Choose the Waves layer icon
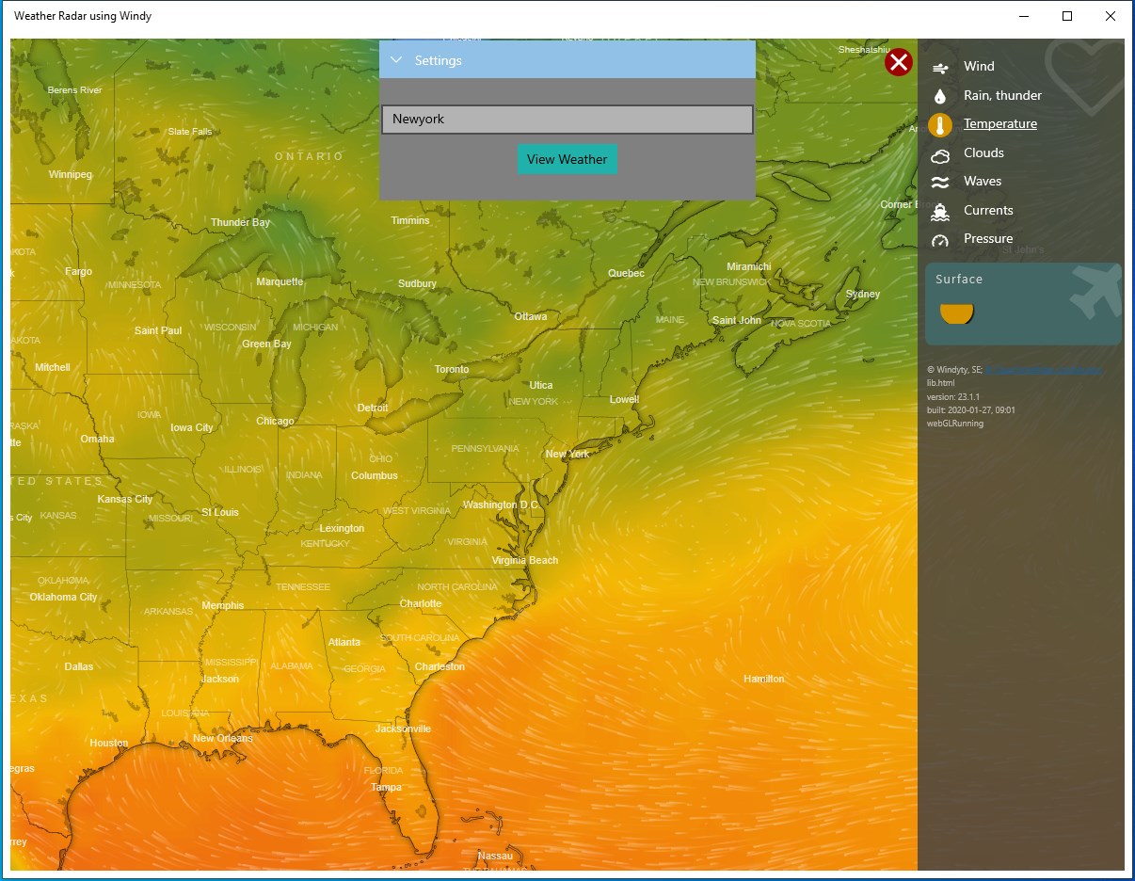The width and height of the screenshot is (1135, 881). click(x=939, y=183)
